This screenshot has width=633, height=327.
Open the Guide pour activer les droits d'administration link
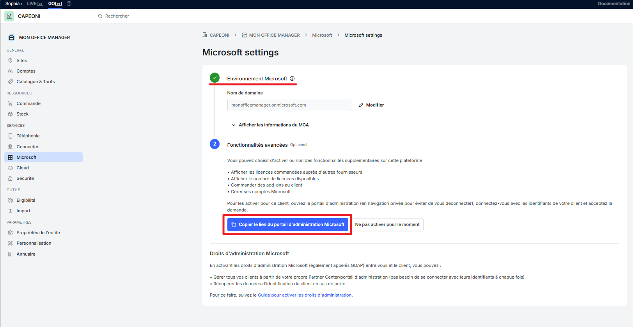click(x=305, y=295)
